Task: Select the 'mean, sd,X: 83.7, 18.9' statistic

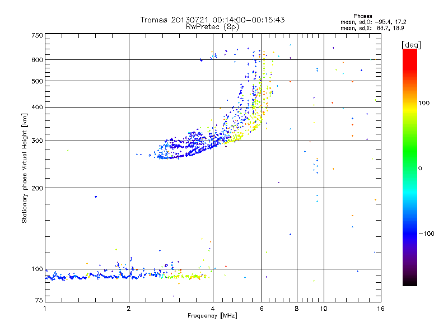Action: tap(372, 28)
